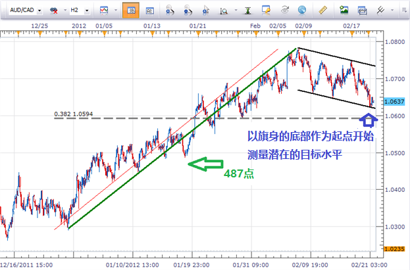
Task: Open the AUD/CAD symbol dropdown
Action: (40, 11)
